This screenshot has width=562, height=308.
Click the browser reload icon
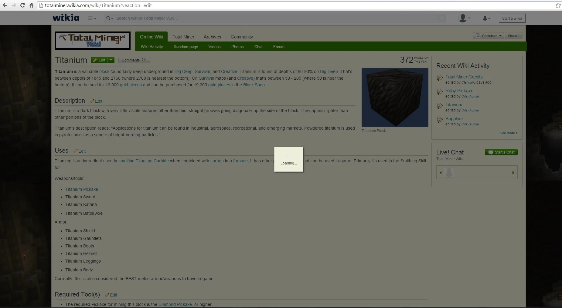coord(22,5)
